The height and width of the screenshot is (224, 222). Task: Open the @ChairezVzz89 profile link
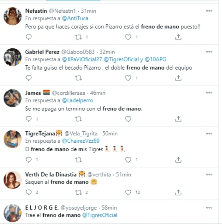coord(81,141)
